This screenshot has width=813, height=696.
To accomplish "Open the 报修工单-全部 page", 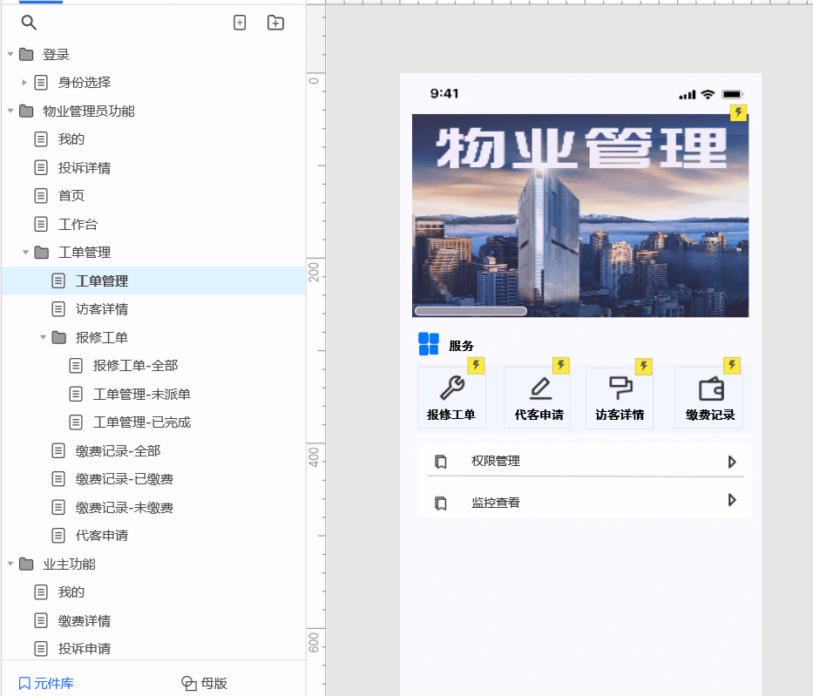I will pyautogui.click(x=135, y=365).
